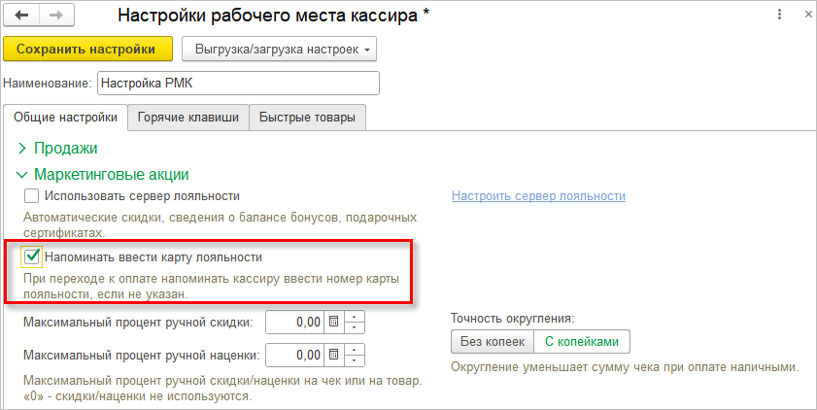The image size is (817, 410).
Task: Switch to 'Горячие клавиши' tab
Action: (188, 118)
